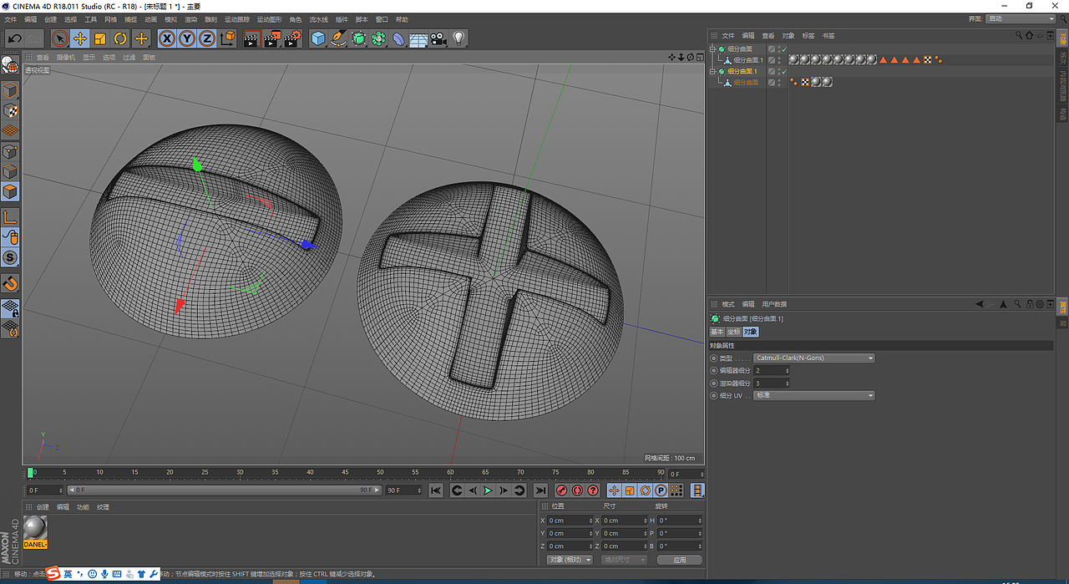The height and width of the screenshot is (584, 1069).
Task: Switch to the 坐标 attribute tab
Action: pos(733,333)
